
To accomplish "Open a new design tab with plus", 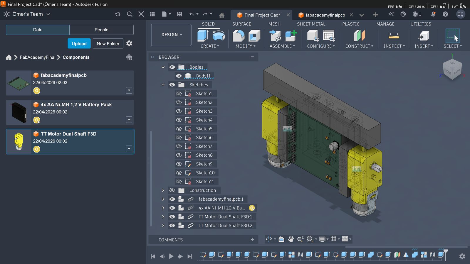I will click(x=375, y=15).
